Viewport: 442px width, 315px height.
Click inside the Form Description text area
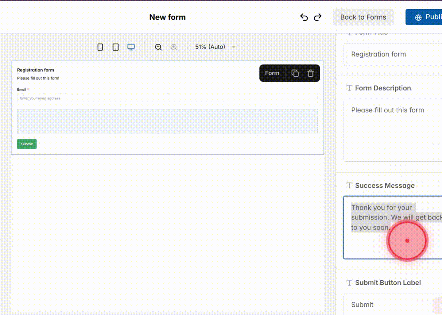point(393,129)
